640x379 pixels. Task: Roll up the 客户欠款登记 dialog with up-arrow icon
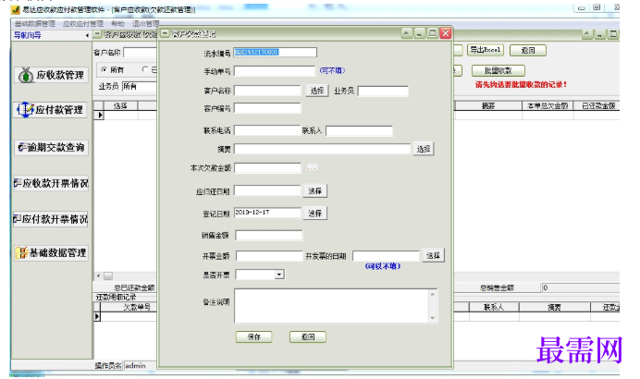point(407,33)
